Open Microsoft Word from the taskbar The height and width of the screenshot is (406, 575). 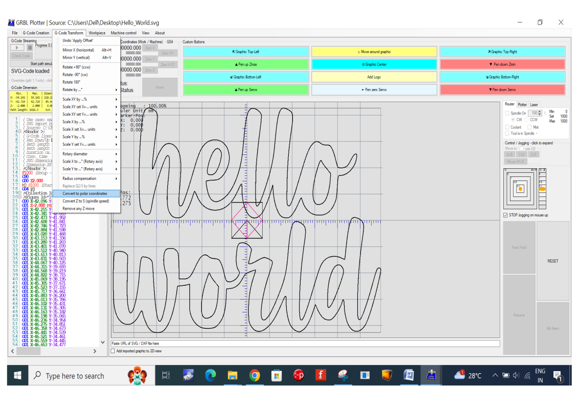point(409,375)
